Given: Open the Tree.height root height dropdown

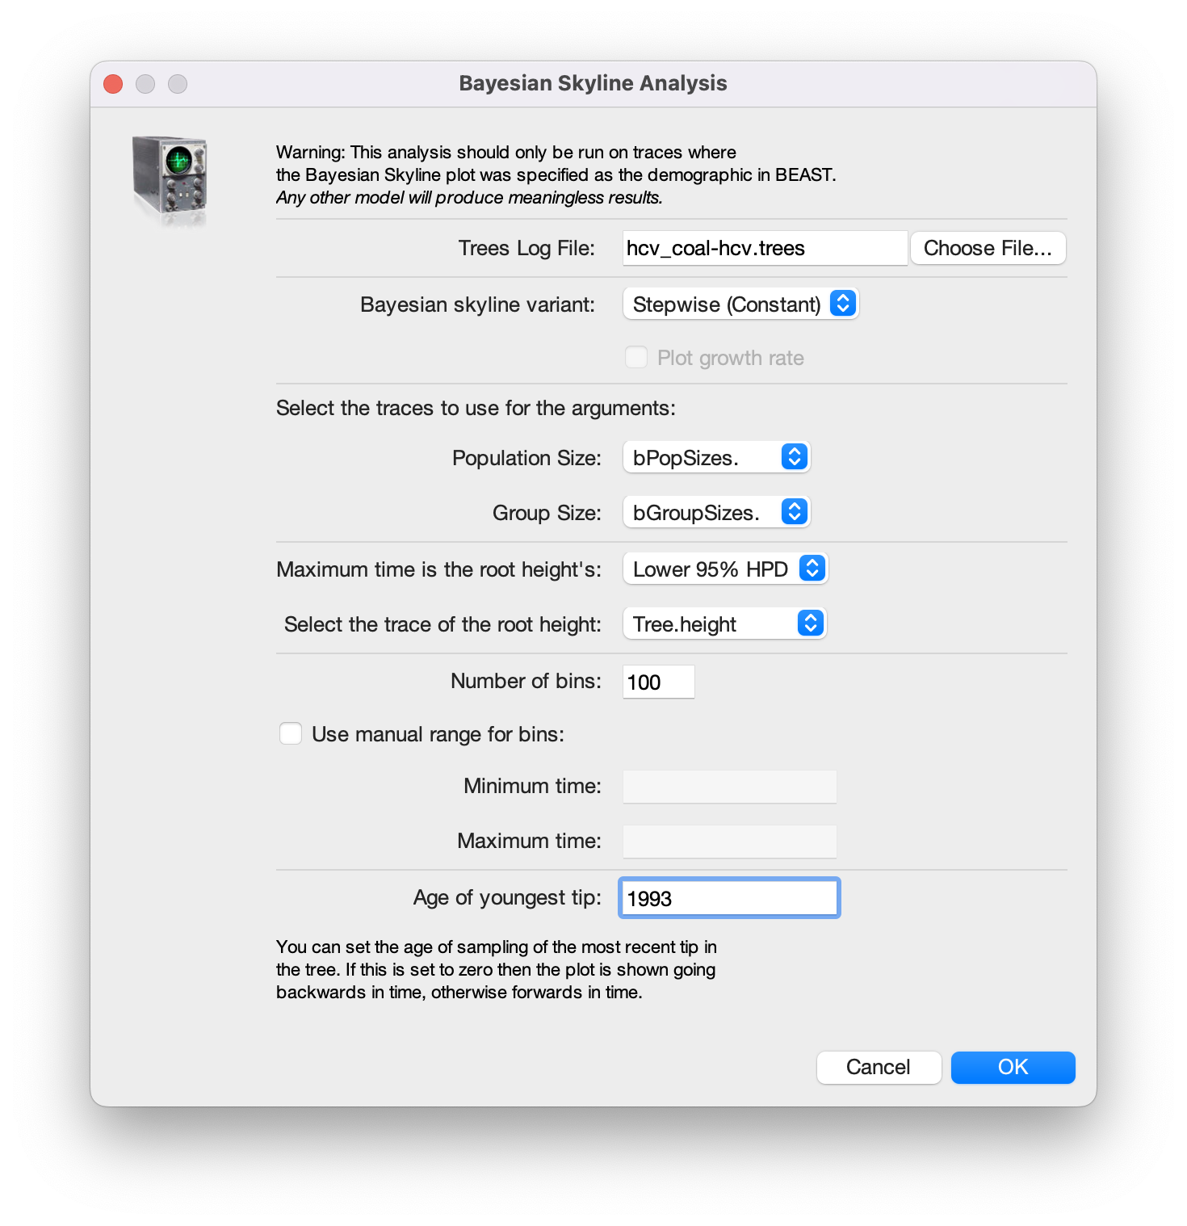Looking at the screenshot, I should point(724,624).
